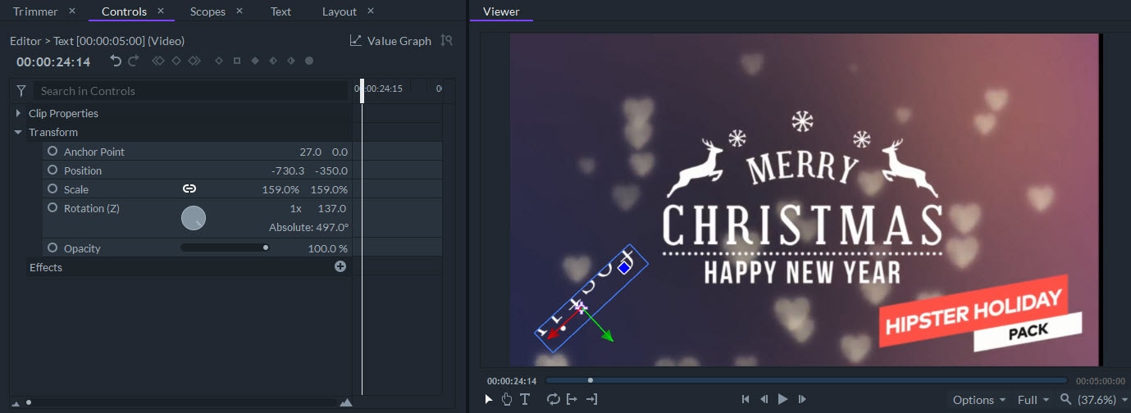Click the Anchor Point value 27.0
The height and width of the screenshot is (413, 1131).
click(311, 152)
